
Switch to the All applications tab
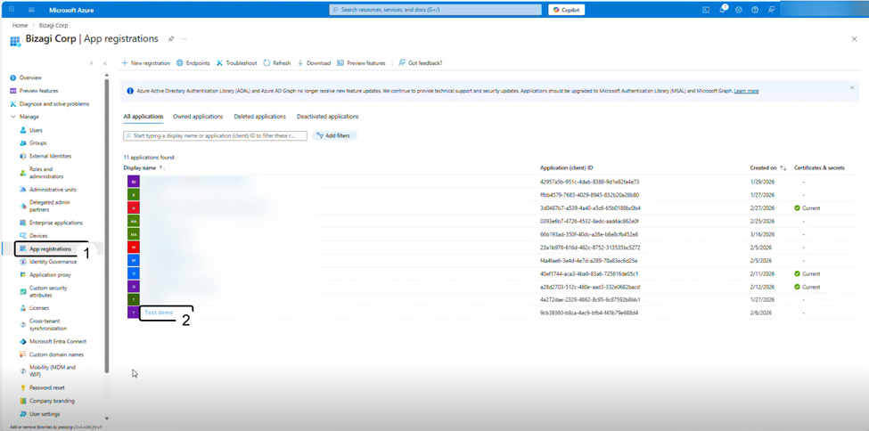(143, 117)
